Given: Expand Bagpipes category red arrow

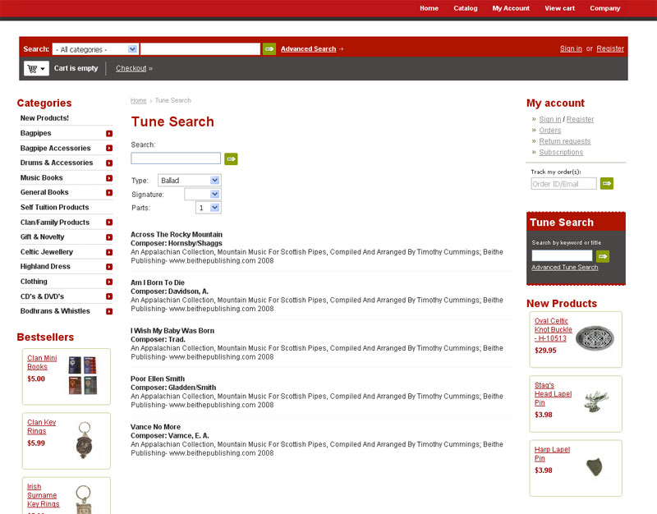Looking at the screenshot, I should [x=109, y=133].
